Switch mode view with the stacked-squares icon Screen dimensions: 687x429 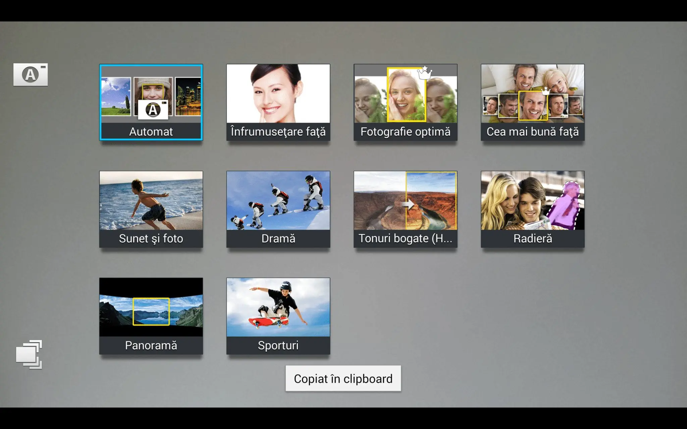click(x=29, y=354)
